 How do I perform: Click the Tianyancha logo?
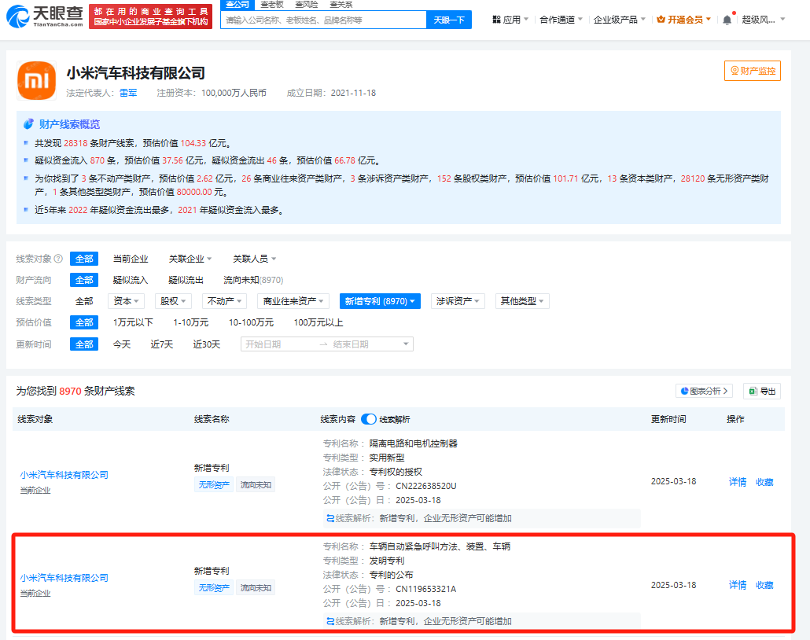pyautogui.click(x=44, y=17)
